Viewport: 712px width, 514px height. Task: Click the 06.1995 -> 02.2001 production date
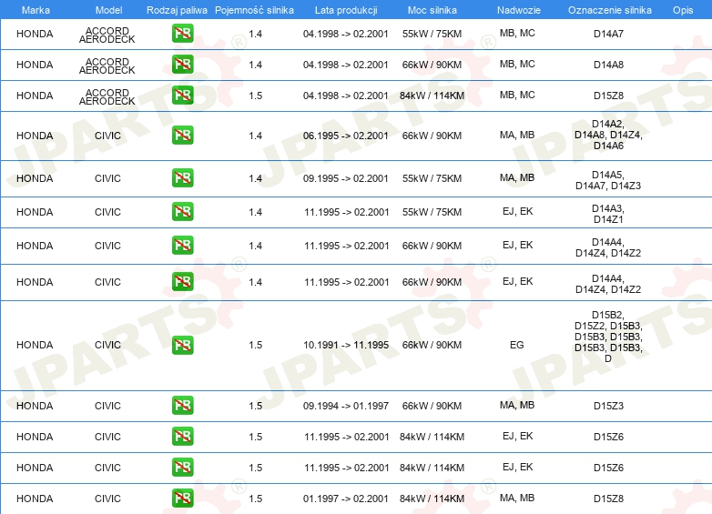click(x=346, y=136)
